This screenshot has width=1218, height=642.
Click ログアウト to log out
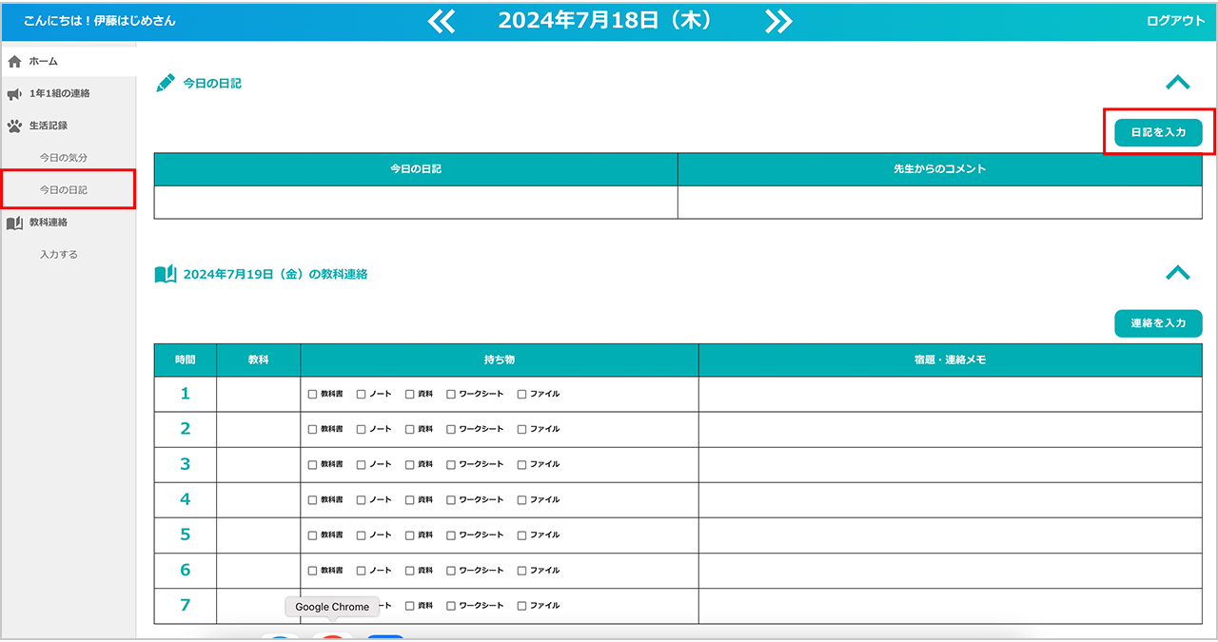coord(1175,21)
